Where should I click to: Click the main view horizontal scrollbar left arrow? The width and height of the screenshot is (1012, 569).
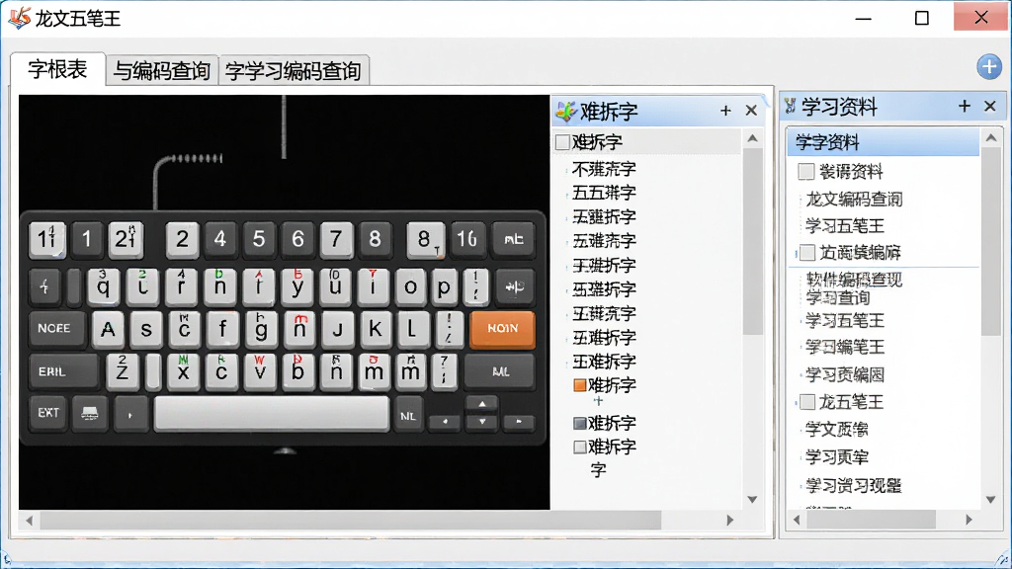coord(29,520)
